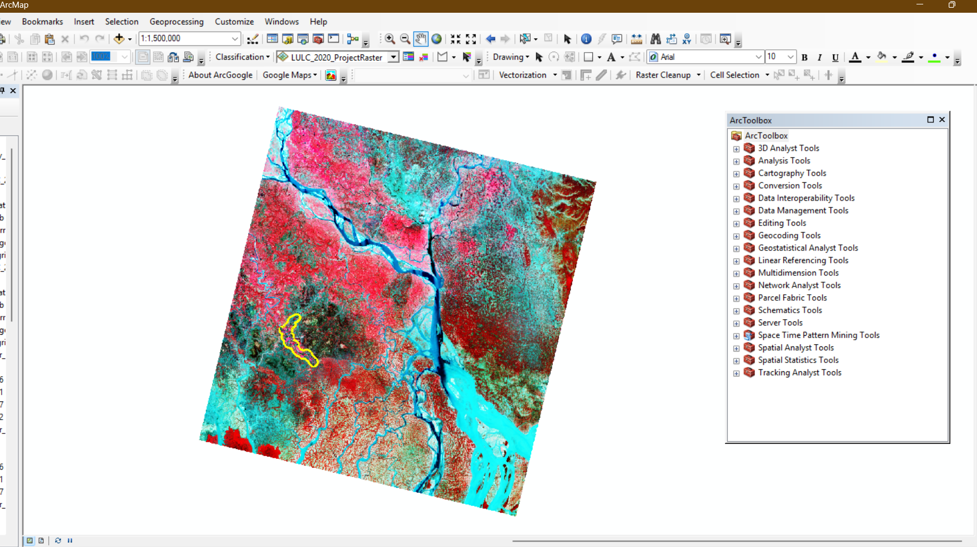Open the Classification toolbar menu button
The height and width of the screenshot is (547, 977).
click(x=243, y=57)
